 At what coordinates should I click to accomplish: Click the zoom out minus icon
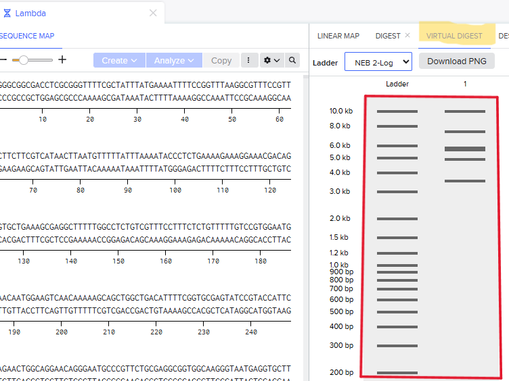click(3, 60)
